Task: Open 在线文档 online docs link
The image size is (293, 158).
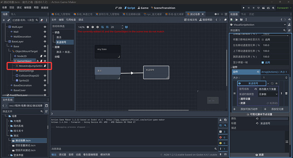Action: [190, 20]
